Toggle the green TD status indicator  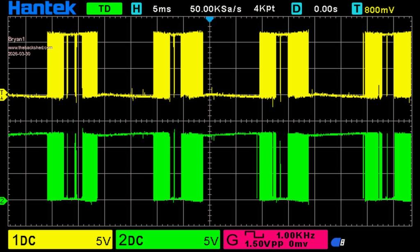click(x=105, y=9)
